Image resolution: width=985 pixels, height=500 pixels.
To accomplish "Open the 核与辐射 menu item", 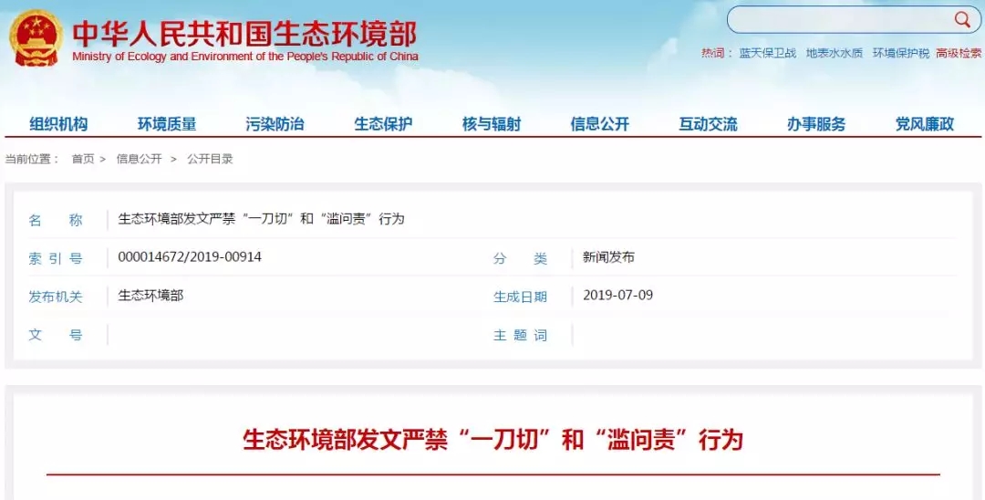I will (492, 124).
